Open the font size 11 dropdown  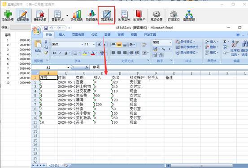[94, 45]
